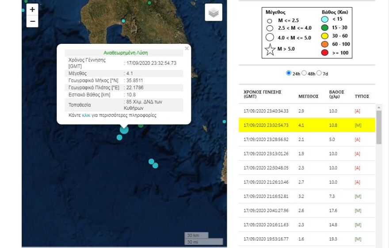Click the yellow '30 - 60' depth swatch
Image resolution: width=389 pixels, height=248 pixels.
point(324,36)
